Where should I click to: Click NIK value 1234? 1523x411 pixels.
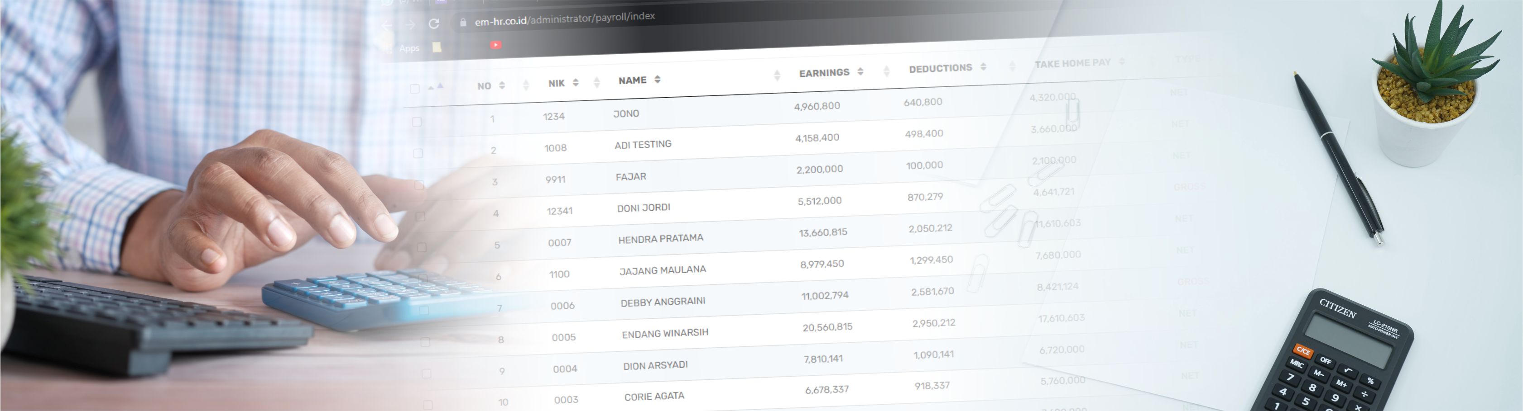point(554,116)
